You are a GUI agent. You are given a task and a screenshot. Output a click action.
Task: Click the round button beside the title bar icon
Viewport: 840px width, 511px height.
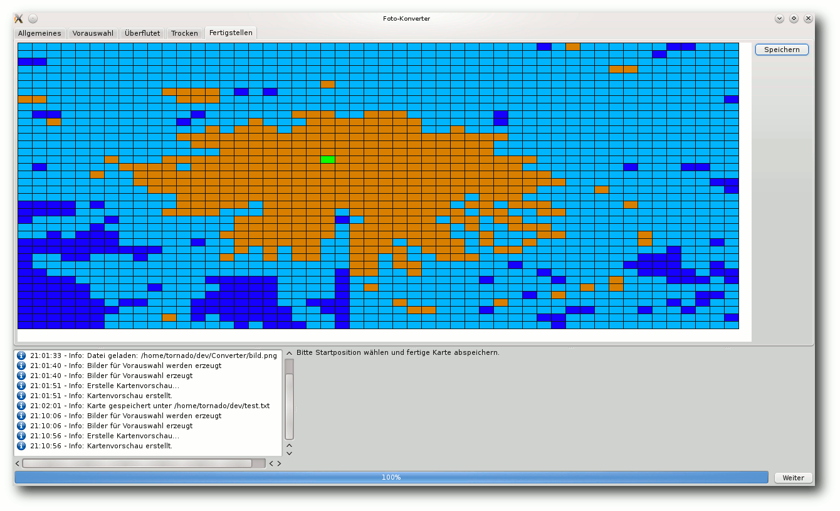[x=33, y=18]
